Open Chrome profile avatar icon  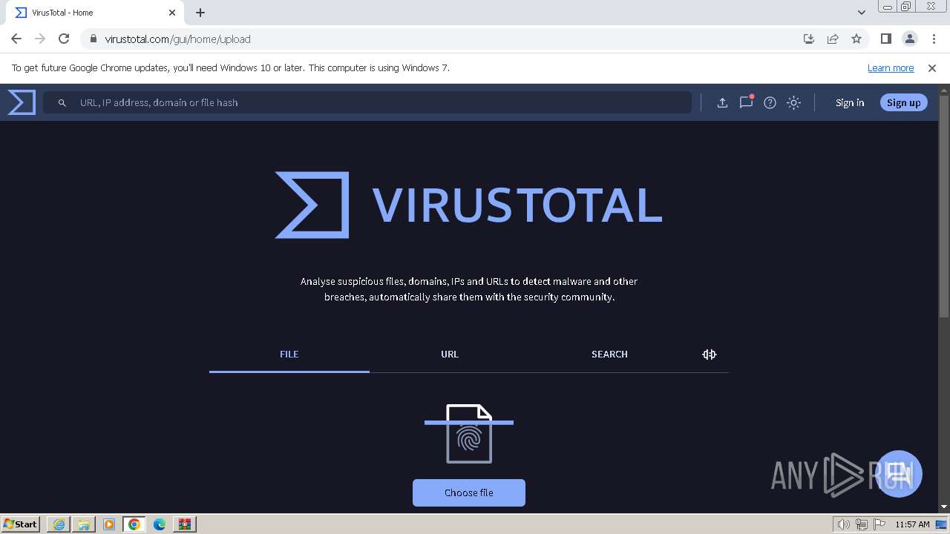pos(909,39)
